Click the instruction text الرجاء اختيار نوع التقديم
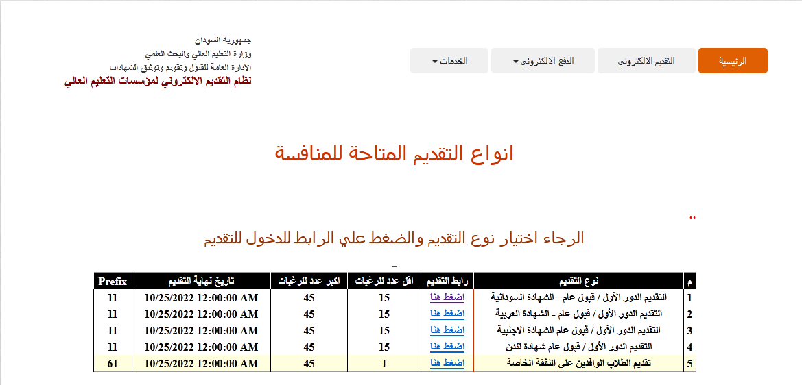802x385 pixels. coord(394,238)
